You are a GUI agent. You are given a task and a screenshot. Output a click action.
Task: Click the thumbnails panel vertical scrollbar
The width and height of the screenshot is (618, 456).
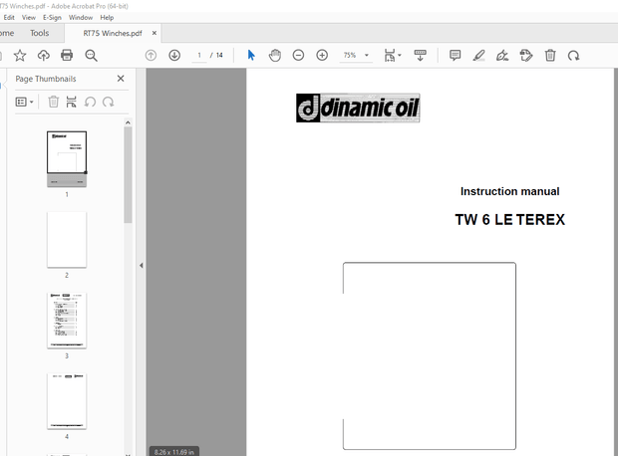[128, 175]
